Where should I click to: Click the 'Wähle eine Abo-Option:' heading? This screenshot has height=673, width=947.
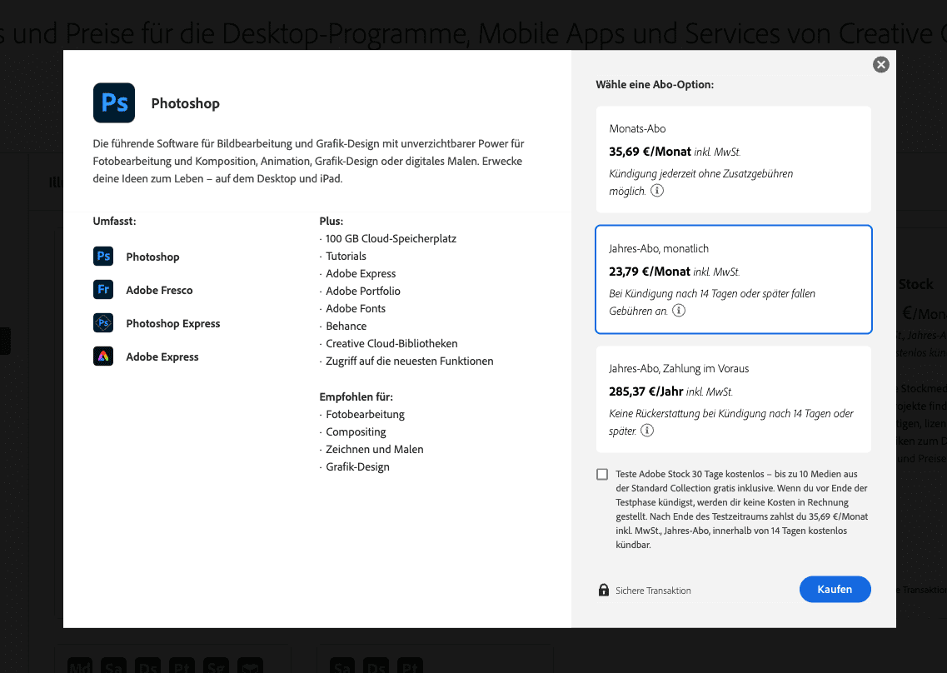click(655, 85)
